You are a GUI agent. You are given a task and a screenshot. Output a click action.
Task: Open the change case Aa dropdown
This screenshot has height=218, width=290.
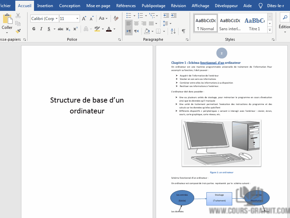coord(103,18)
